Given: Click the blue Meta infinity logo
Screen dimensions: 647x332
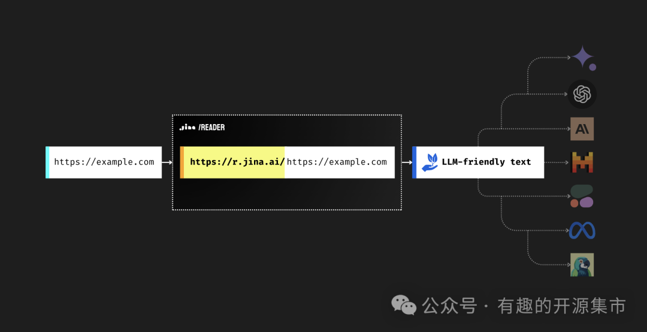Looking at the screenshot, I should [x=582, y=230].
